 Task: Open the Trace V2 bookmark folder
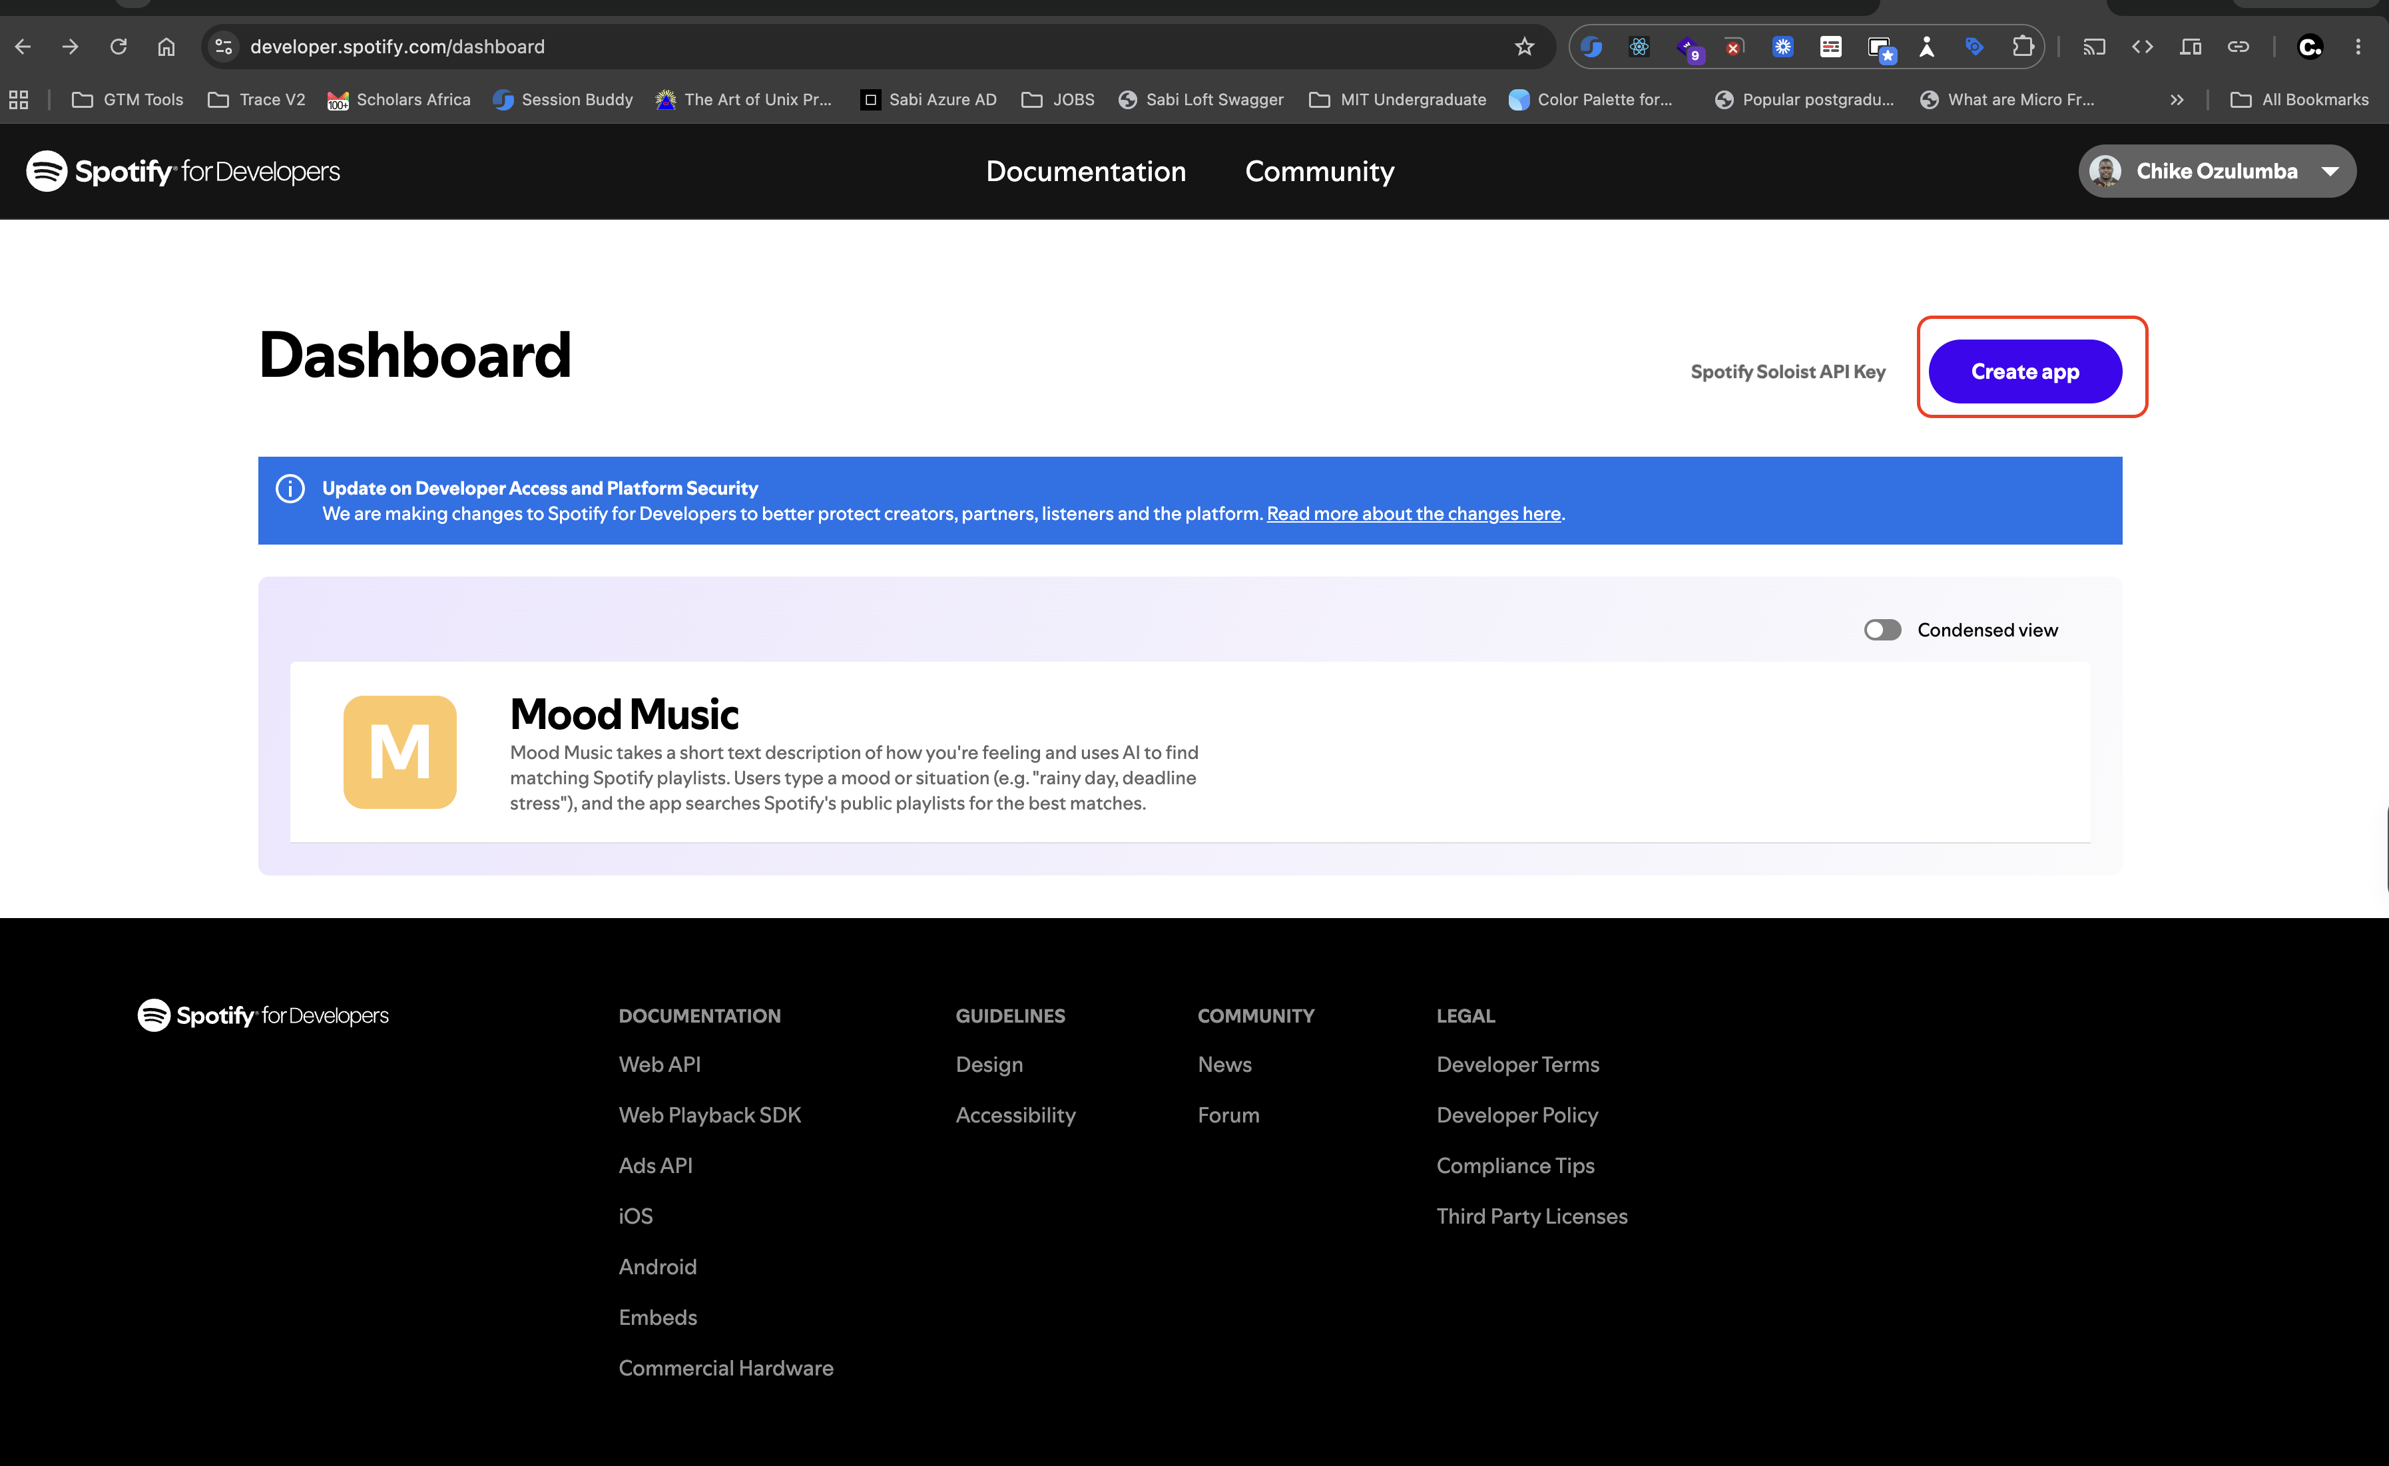point(256,100)
